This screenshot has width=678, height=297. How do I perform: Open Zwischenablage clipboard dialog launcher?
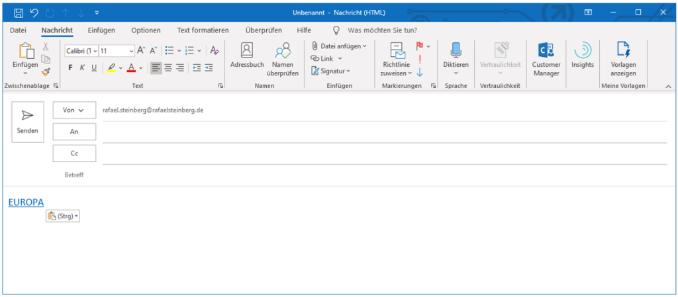(x=56, y=87)
